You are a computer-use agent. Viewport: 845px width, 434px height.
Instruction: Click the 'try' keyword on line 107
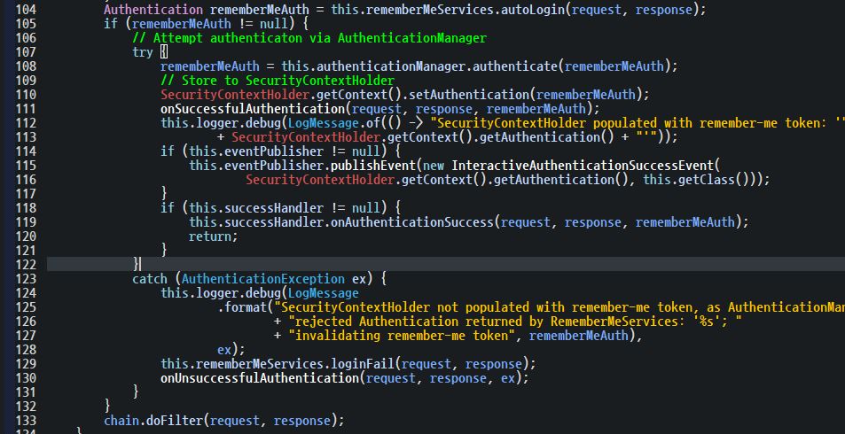[143, 52]
